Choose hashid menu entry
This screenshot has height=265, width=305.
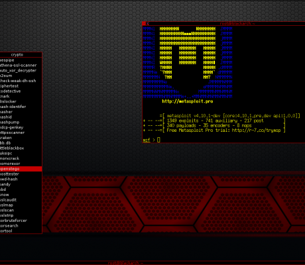[x=21, y=117]
